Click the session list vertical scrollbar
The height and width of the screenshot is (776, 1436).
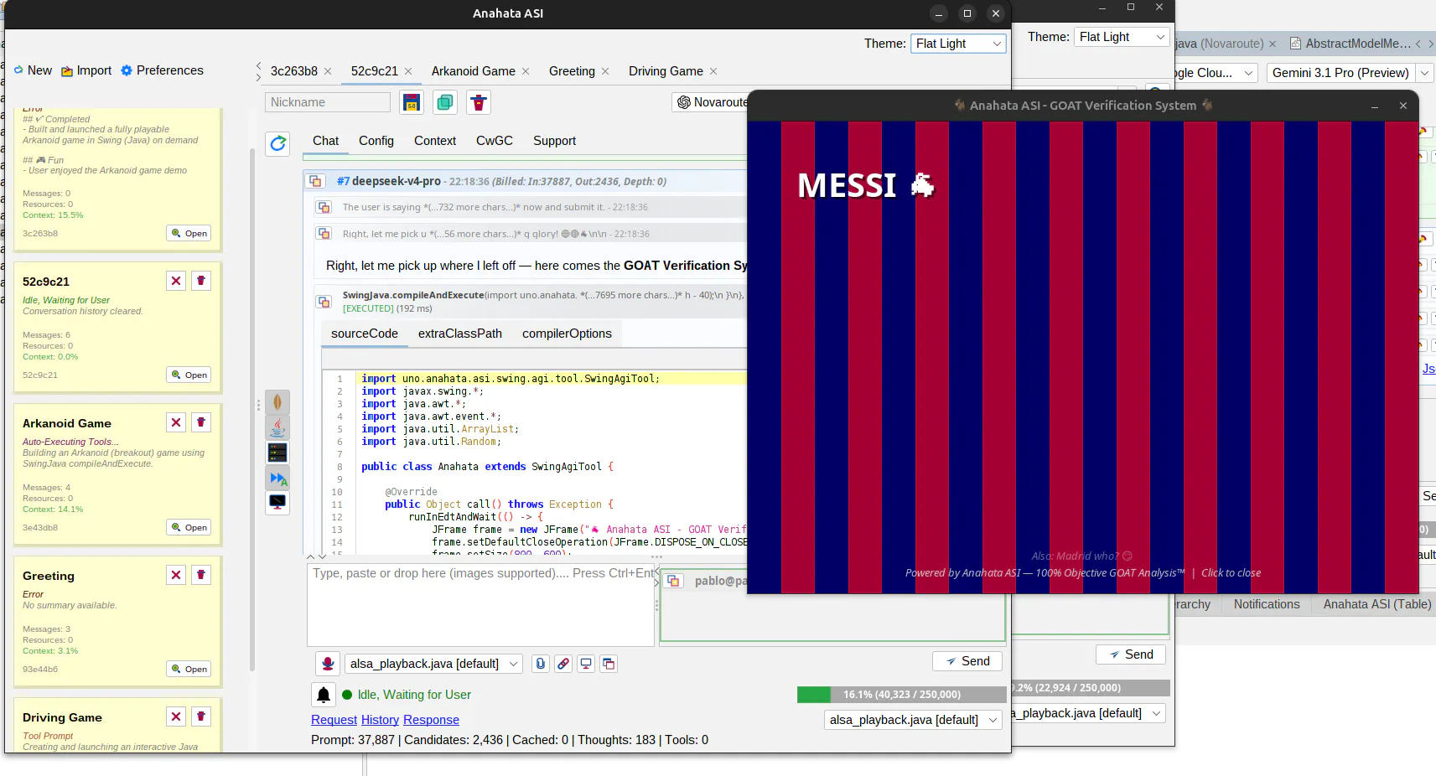click(252, 411)
